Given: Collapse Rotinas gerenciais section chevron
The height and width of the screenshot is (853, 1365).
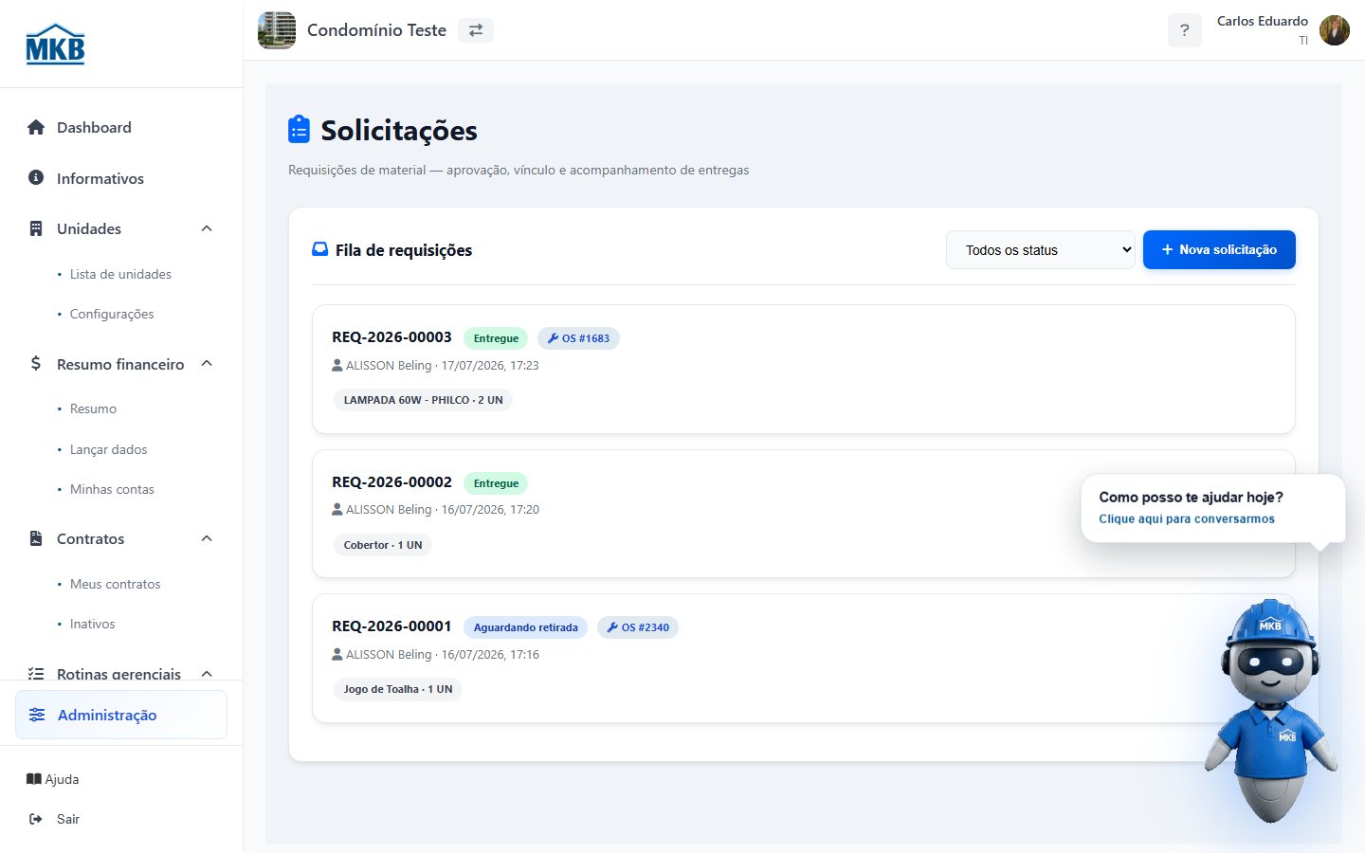Looking at the screenshot, I should click(x=207, y=674).
